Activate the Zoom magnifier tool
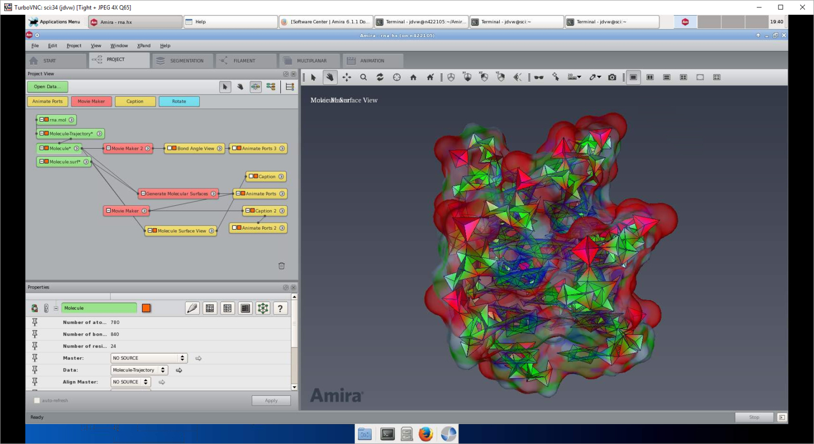 pos(363,77)
